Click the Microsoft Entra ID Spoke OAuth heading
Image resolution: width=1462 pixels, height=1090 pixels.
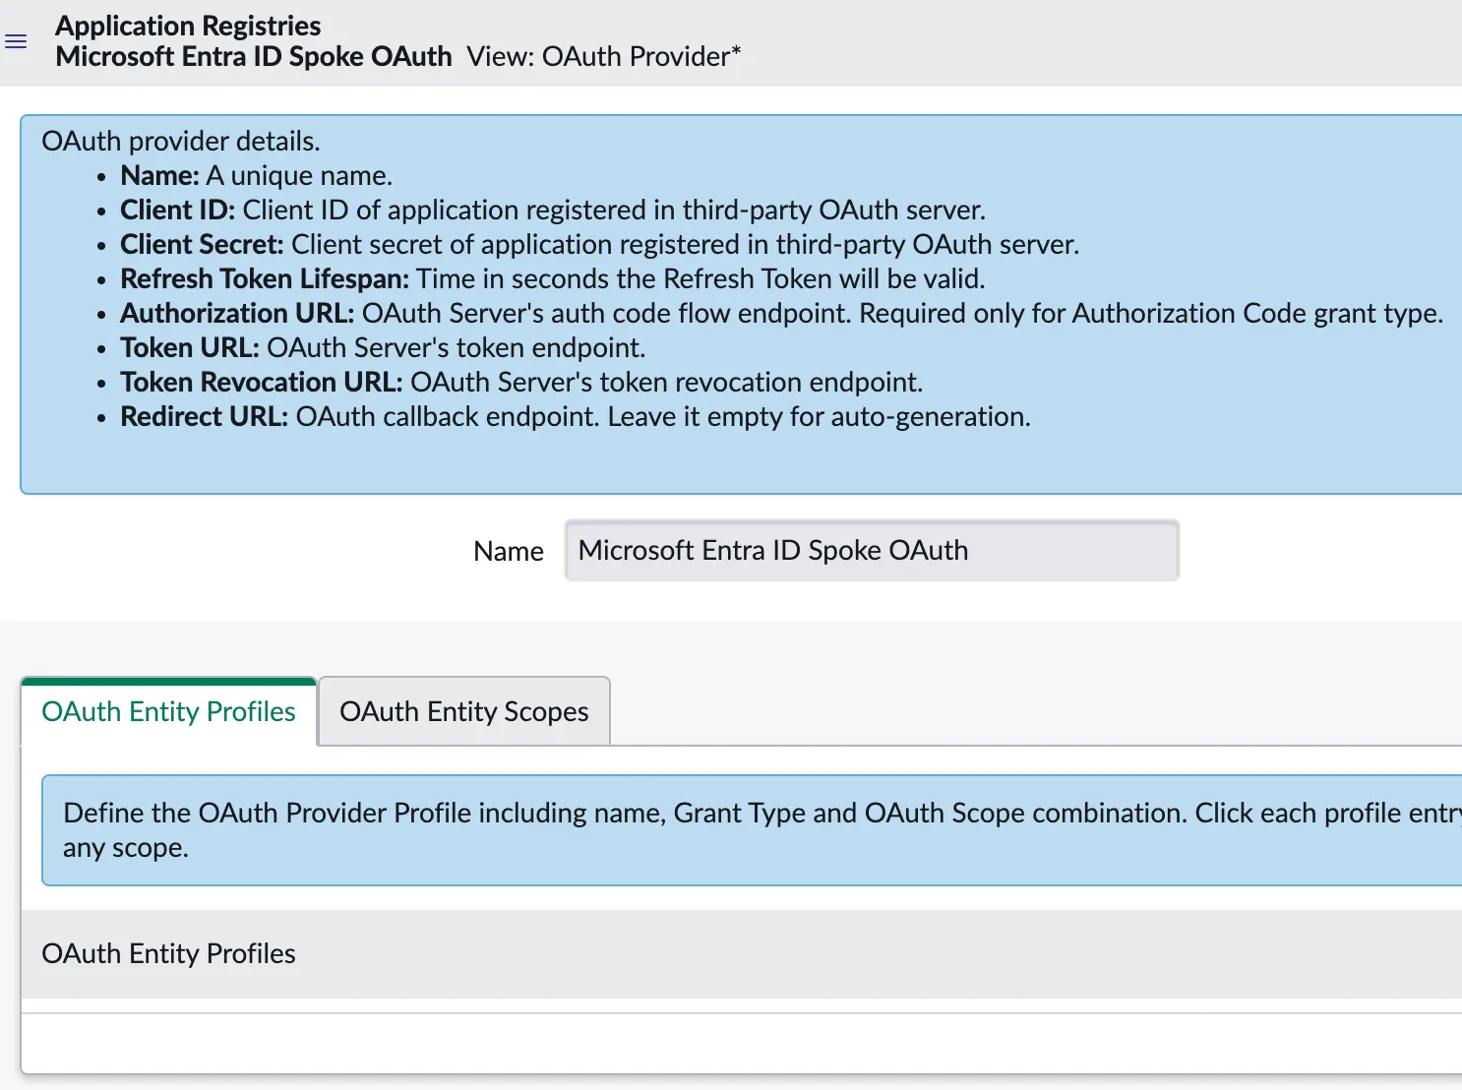click(254, 57)
